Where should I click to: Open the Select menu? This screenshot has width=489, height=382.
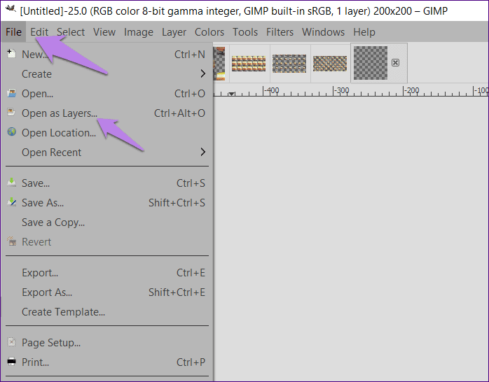point(71,31)
